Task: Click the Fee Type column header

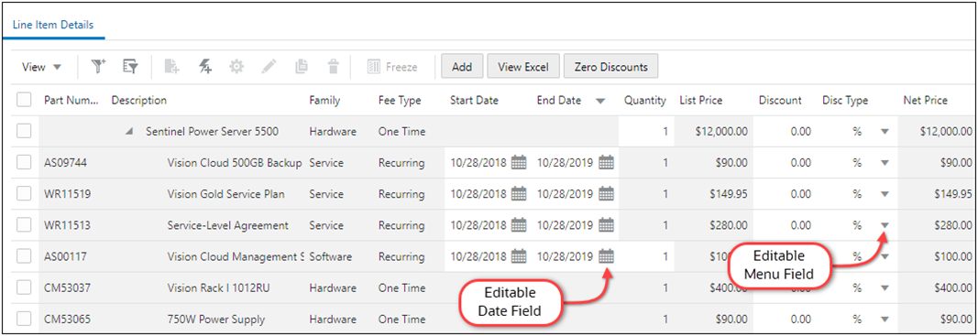Action: point(400,101)
